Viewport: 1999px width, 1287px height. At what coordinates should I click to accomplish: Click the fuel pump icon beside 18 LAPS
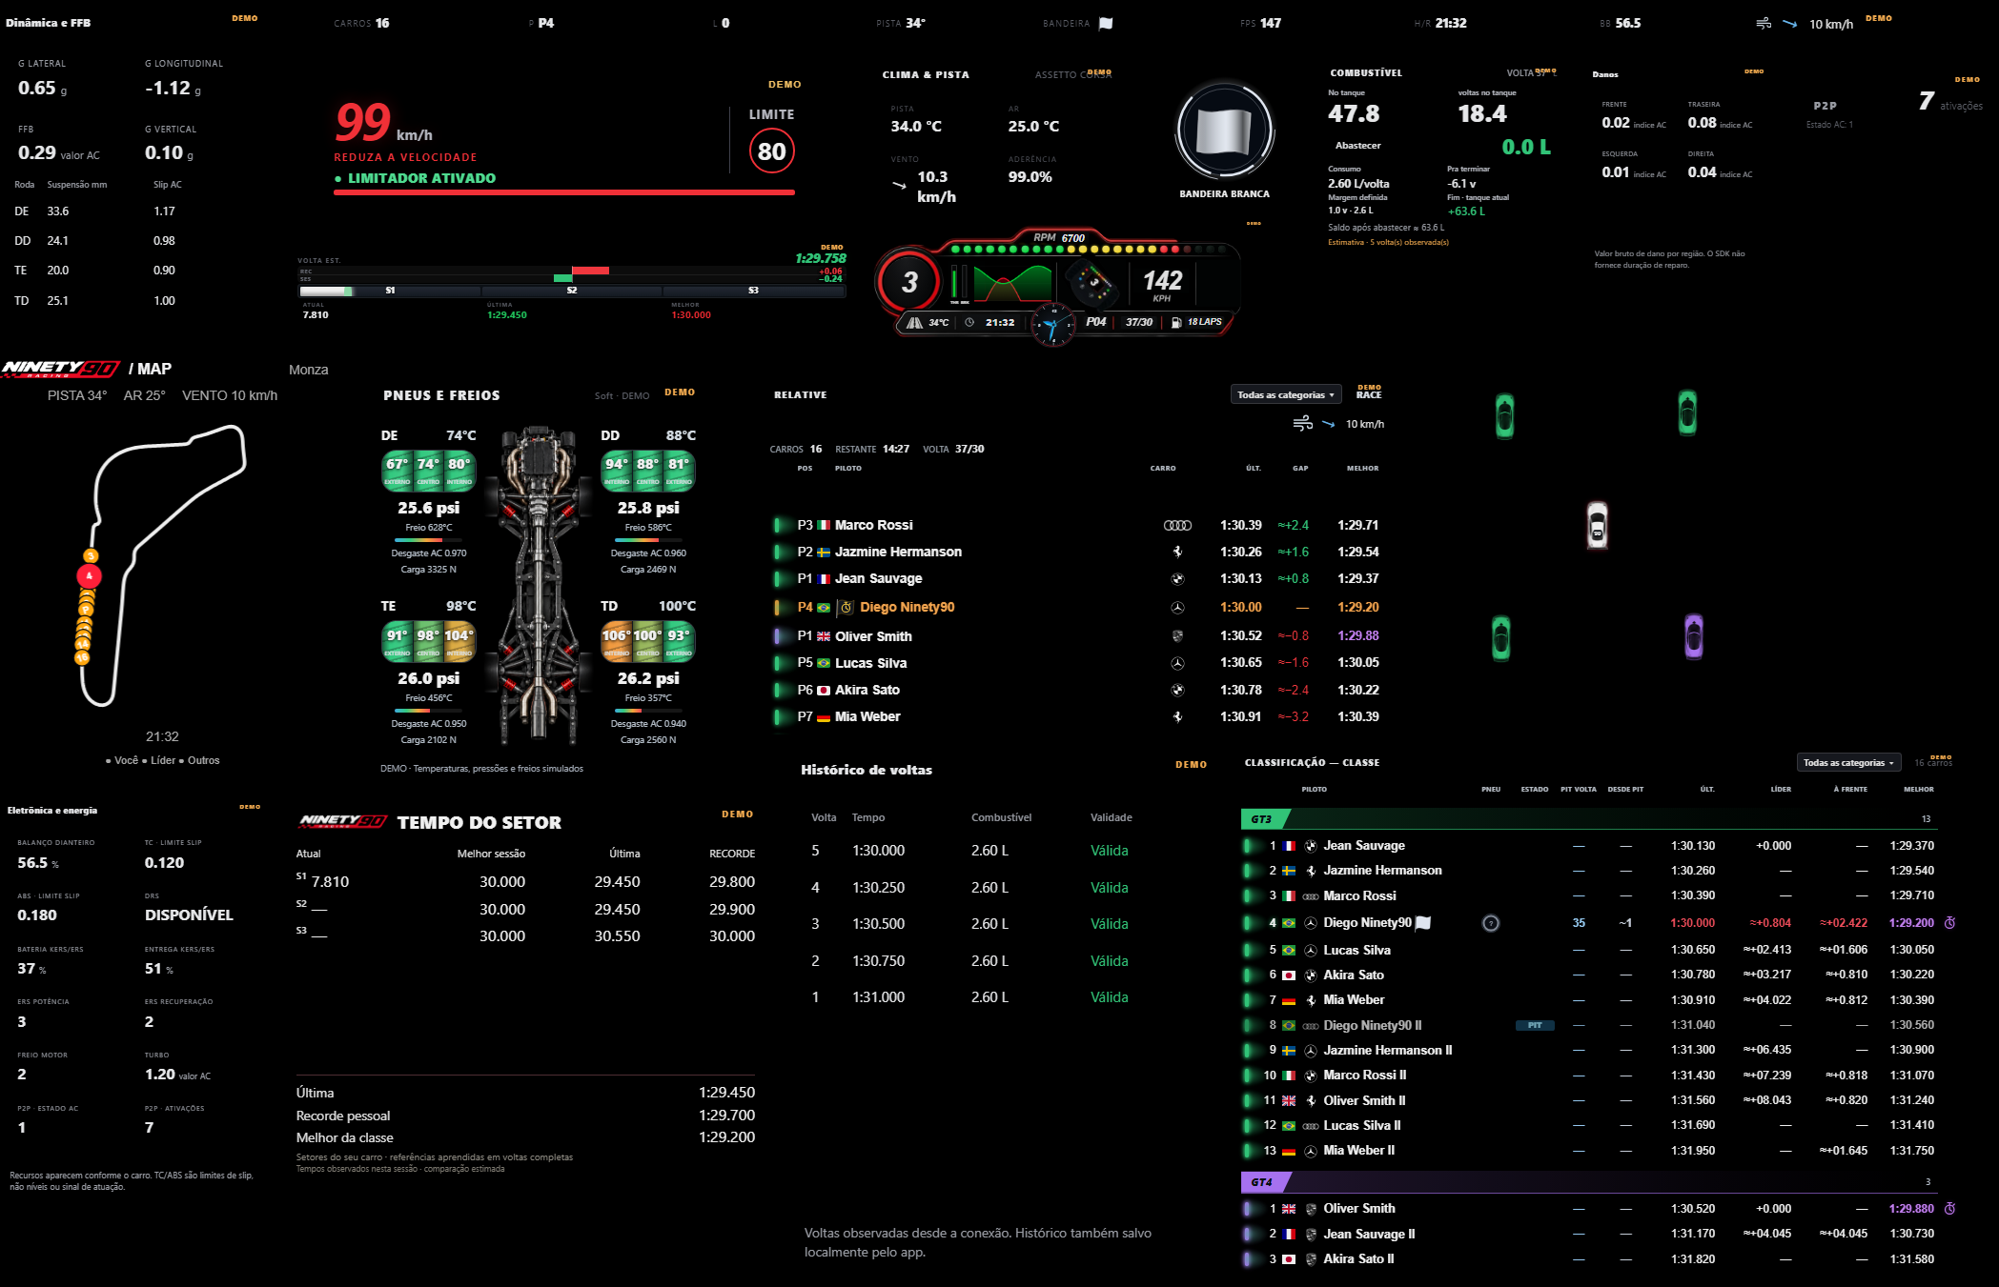[x=1176, y=322]
